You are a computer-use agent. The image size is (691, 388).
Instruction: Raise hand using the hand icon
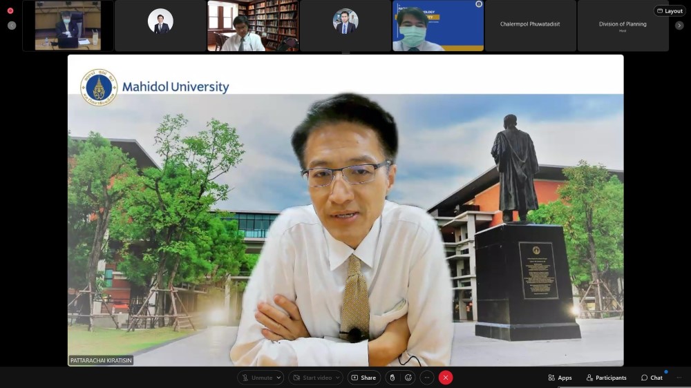click(x=392, y=378)
